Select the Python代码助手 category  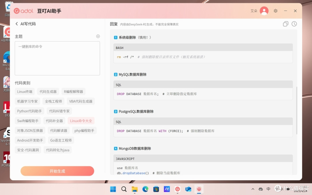(x=29, y=111)
